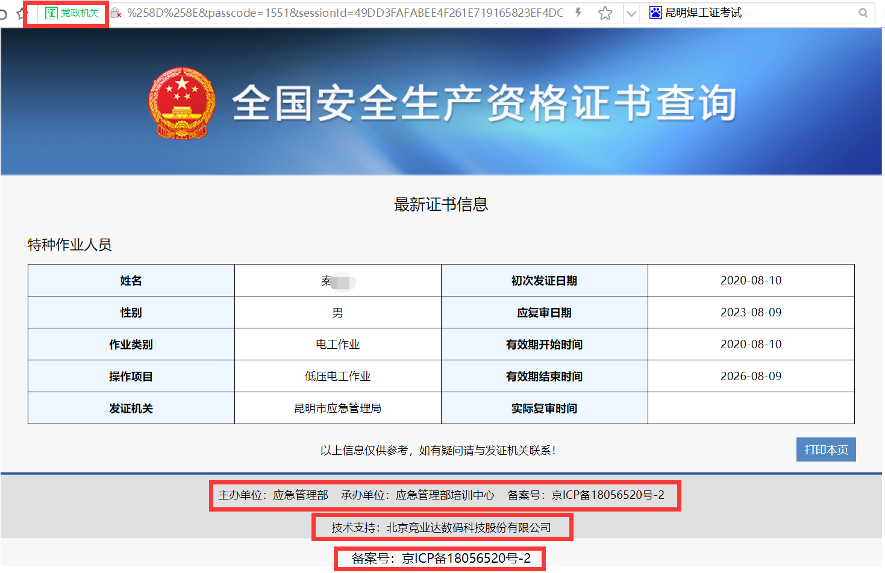Click the 昆明市应急管理局 issuing authority cell
Screen dimensions: 885x573
coord(337,408)
